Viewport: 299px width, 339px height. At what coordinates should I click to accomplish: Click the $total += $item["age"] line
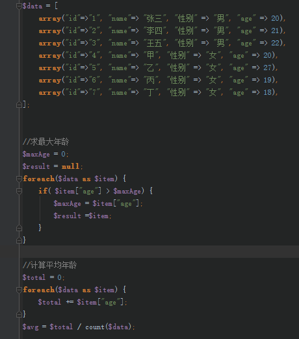pos(83,302)
